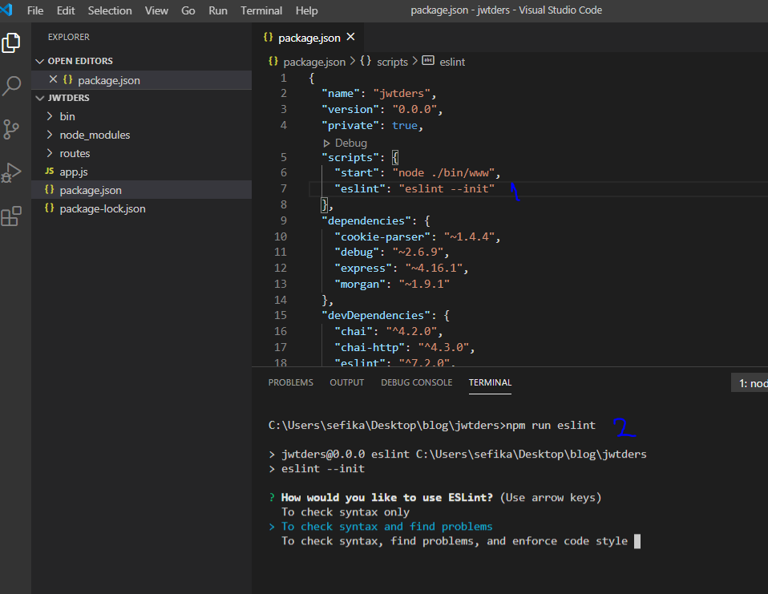Screen dimensions: 768x594
Task: Open the Help menu
Action: point(306,10)
